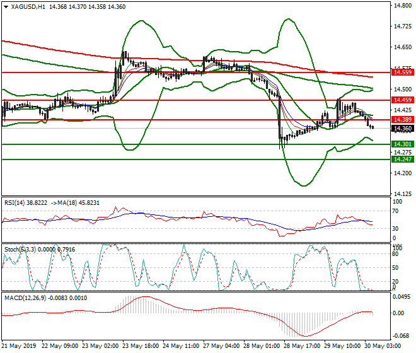Click the 27 May 04:00 time label

(221, 346)
